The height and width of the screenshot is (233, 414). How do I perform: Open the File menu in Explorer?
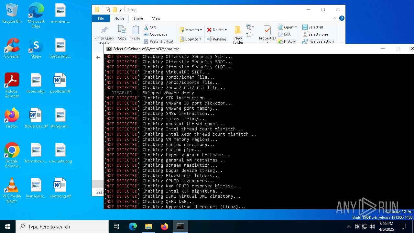(101, 18)
